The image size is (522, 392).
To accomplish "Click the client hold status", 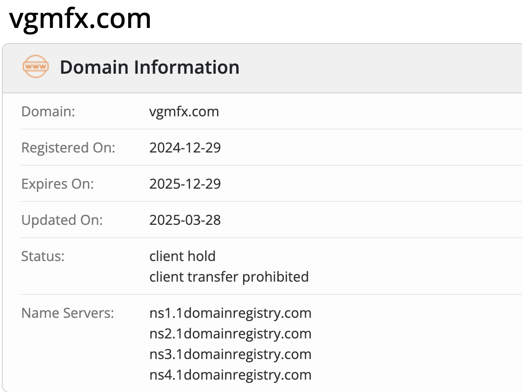I will tap(182, 256).
